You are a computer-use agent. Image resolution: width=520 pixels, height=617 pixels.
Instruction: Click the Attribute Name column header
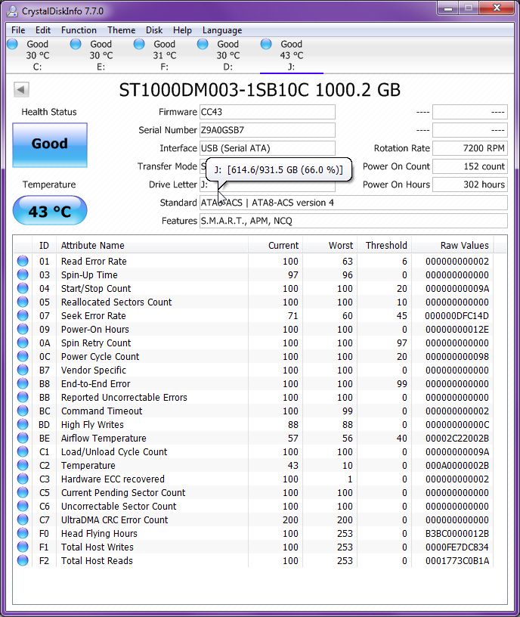[x=152, y=245]
